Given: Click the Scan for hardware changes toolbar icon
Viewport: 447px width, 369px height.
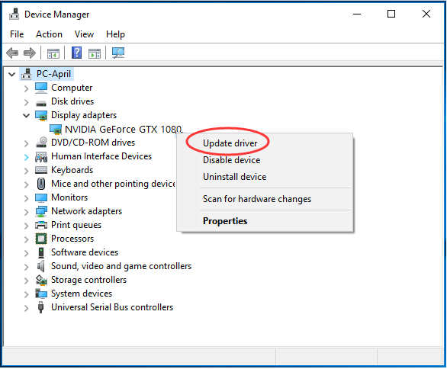Looking at the screenshot, I should pyautogui.click(x=118, y=53).
